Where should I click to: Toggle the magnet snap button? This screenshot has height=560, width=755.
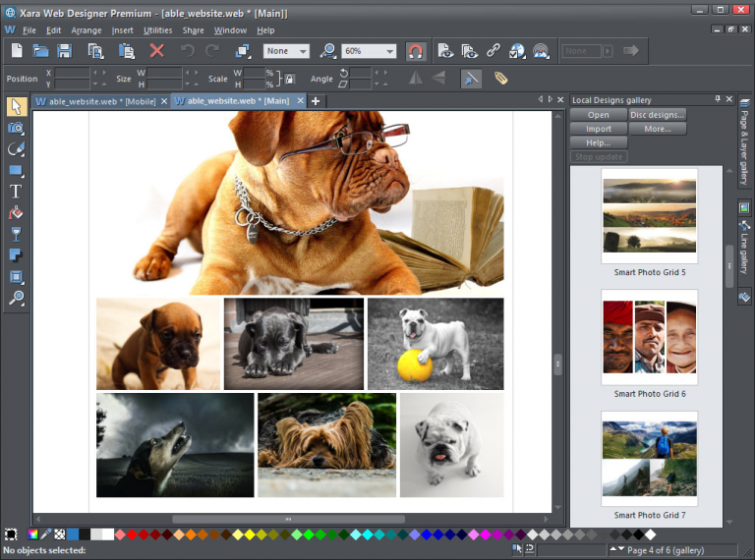point(416,51)
